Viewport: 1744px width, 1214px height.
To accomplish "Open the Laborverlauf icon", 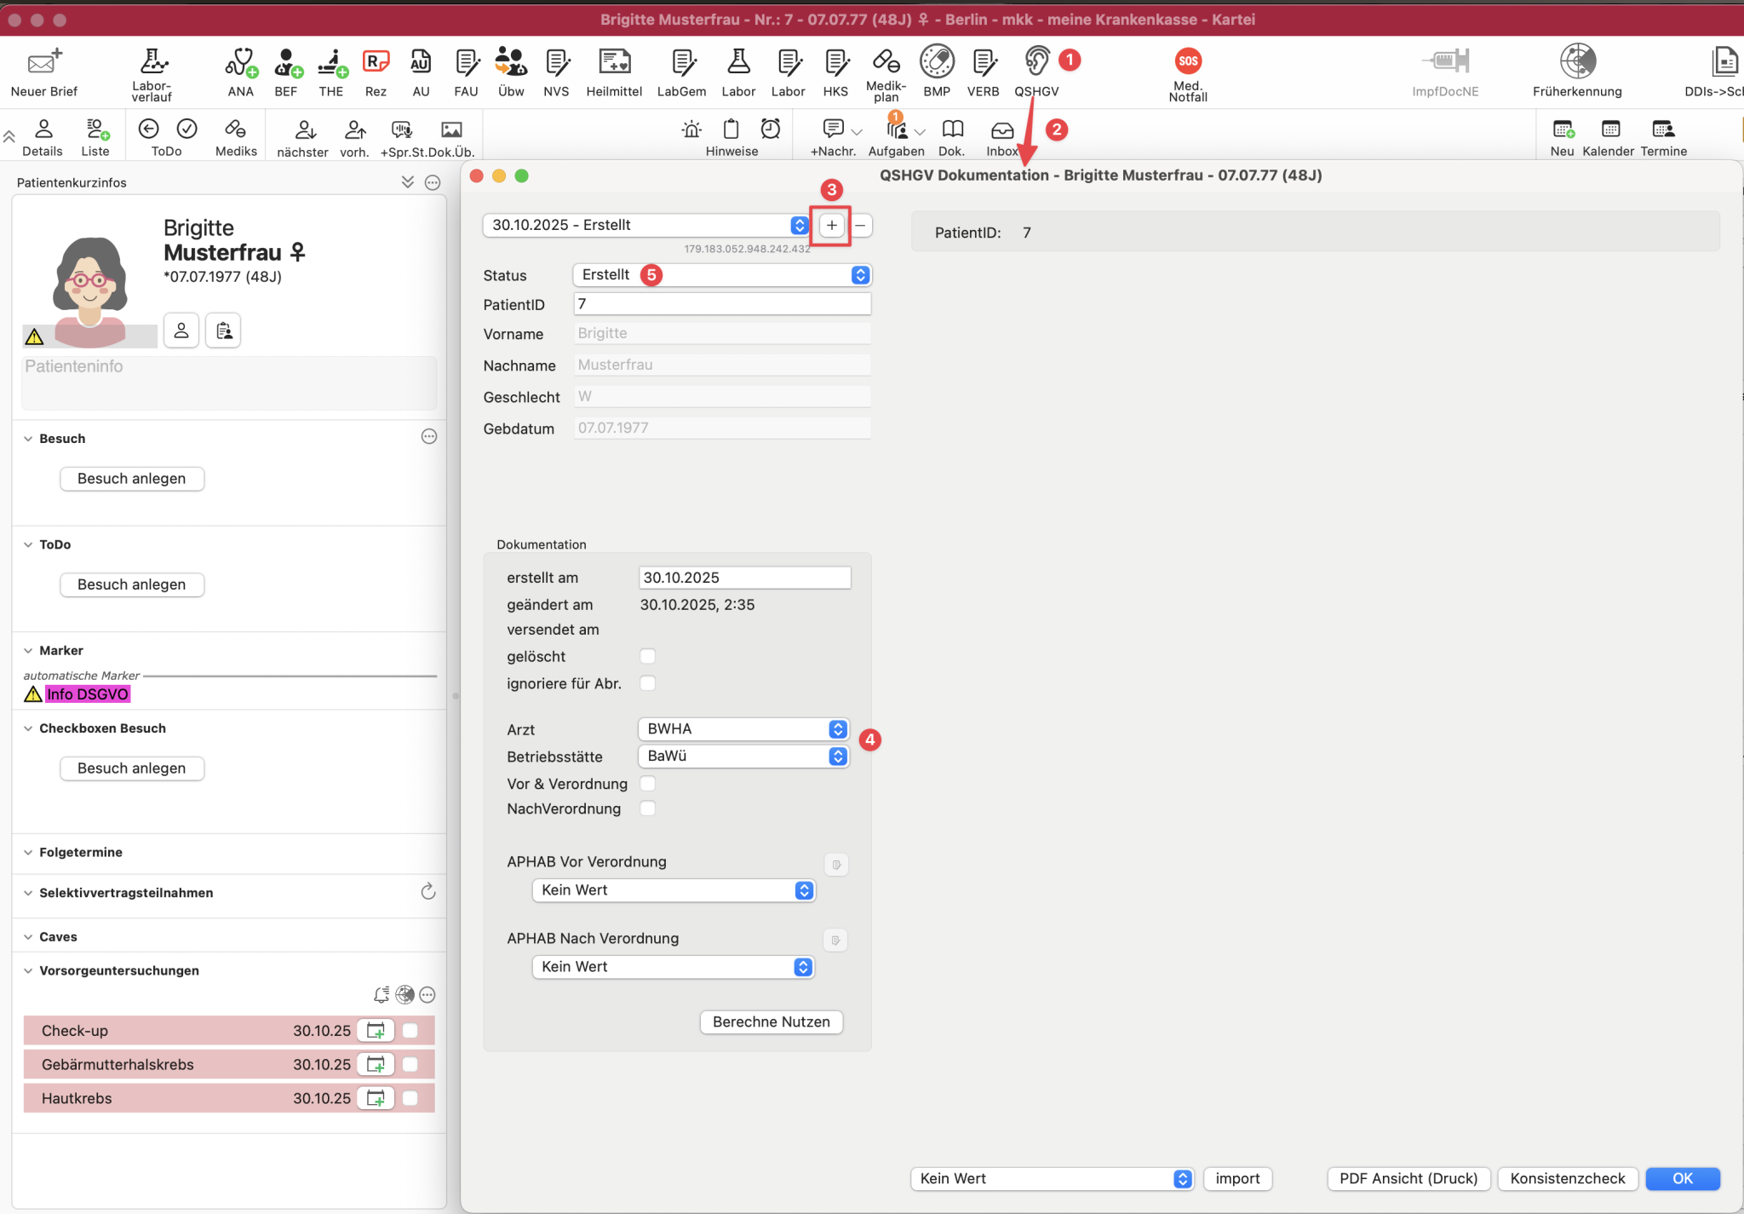I will (152, 62).
